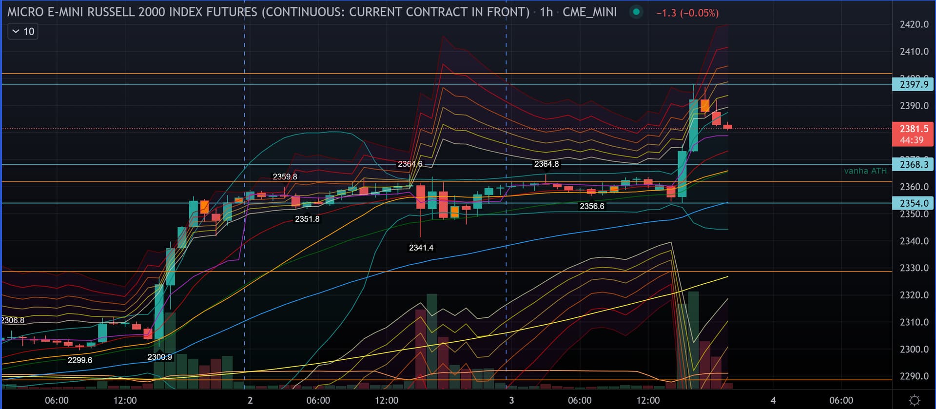The height and width of the screenshot is (409, 936).
Task: Click the 1h interval label in header
Action: pyautogui.click(x=546, y=12)
